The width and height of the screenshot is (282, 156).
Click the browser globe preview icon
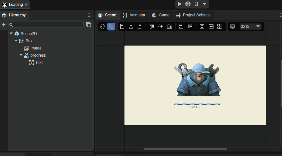tap(188, 4)
